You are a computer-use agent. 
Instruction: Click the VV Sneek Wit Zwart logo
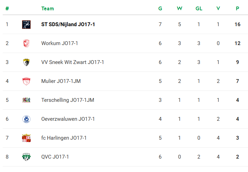coord(26,62)
